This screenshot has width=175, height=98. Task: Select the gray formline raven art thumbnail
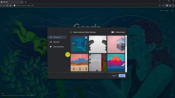click(98, 44)
